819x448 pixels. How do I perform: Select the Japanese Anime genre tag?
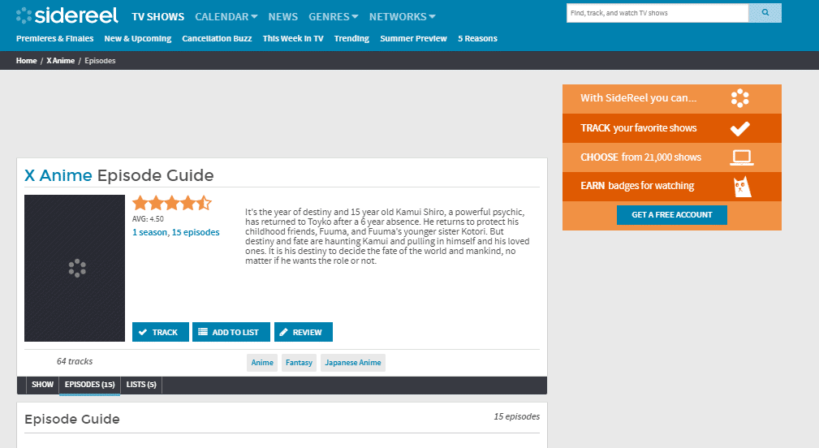pyautogui.click(x=353, y=362)
